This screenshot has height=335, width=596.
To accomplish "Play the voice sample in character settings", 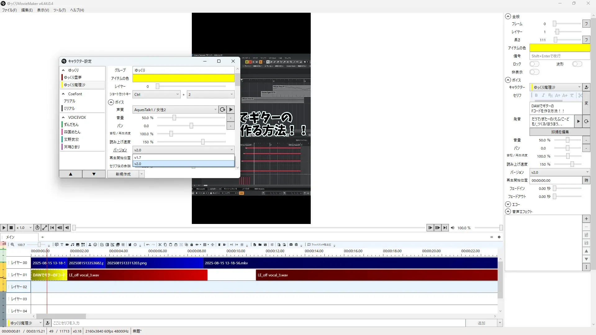I will pos(231,109).
